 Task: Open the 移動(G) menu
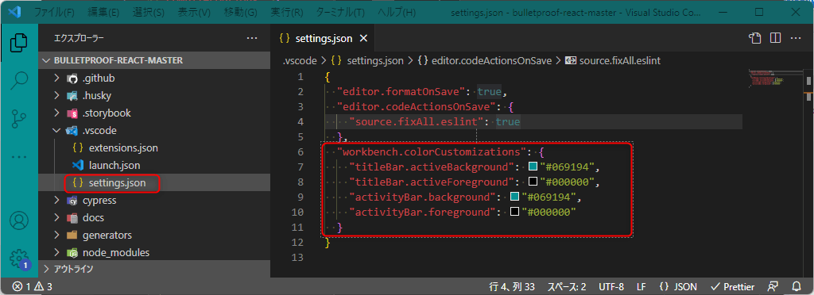(240, 12)
